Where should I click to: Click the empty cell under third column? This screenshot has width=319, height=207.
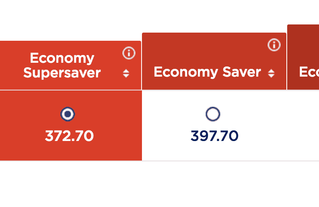303,126
